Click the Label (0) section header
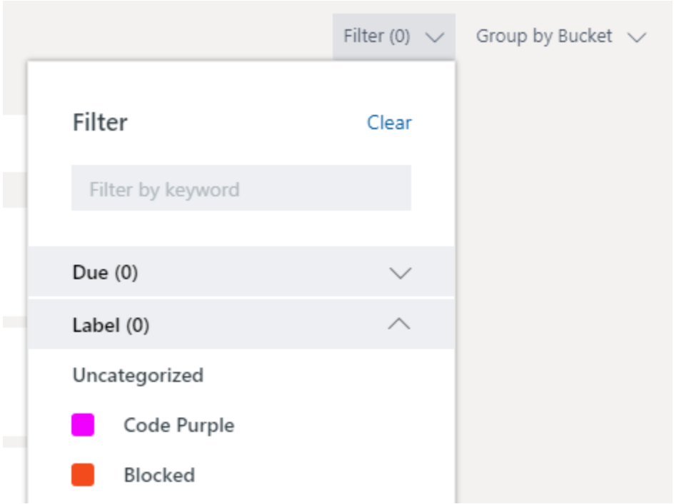Viewport: 674px width, 504px height. [111, 326]
